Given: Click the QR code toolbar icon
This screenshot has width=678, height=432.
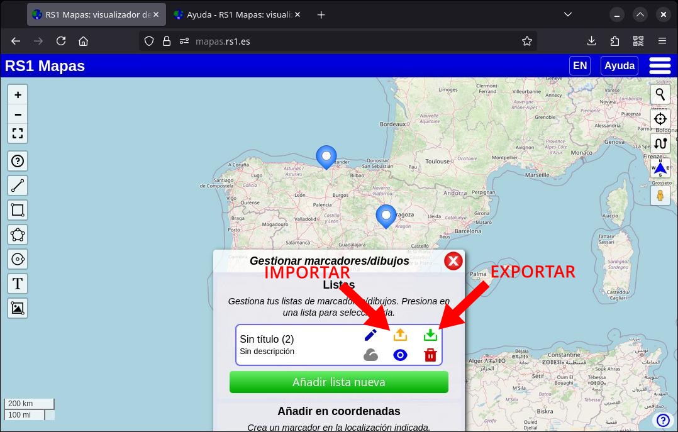Looking at the screenshot, I should [638, 41].
